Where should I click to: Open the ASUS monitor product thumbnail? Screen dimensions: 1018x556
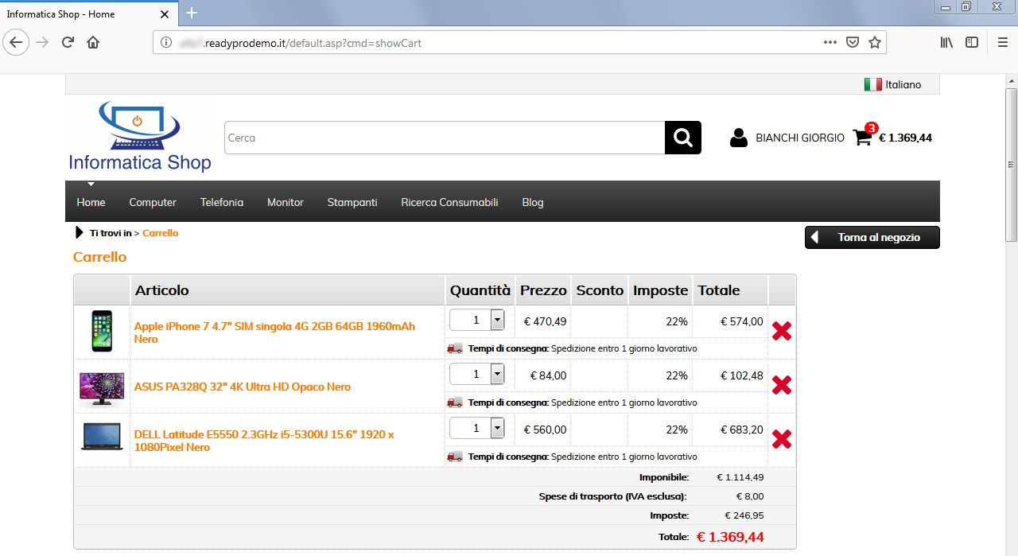pos(102,388)
